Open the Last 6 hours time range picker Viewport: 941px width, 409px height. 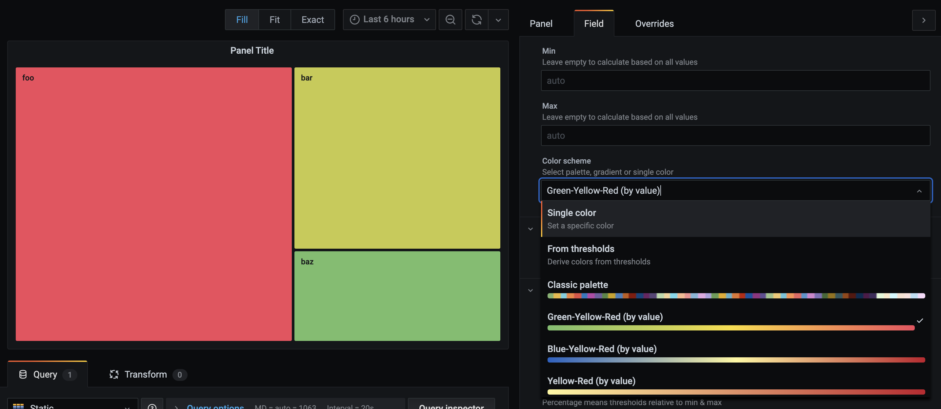pyautogui.click(x=389, y=19)
